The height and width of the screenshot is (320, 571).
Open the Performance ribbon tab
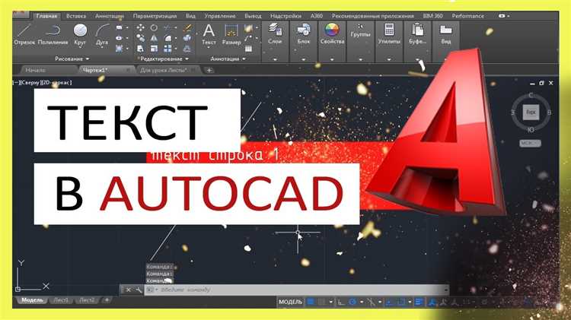point(468,16)
